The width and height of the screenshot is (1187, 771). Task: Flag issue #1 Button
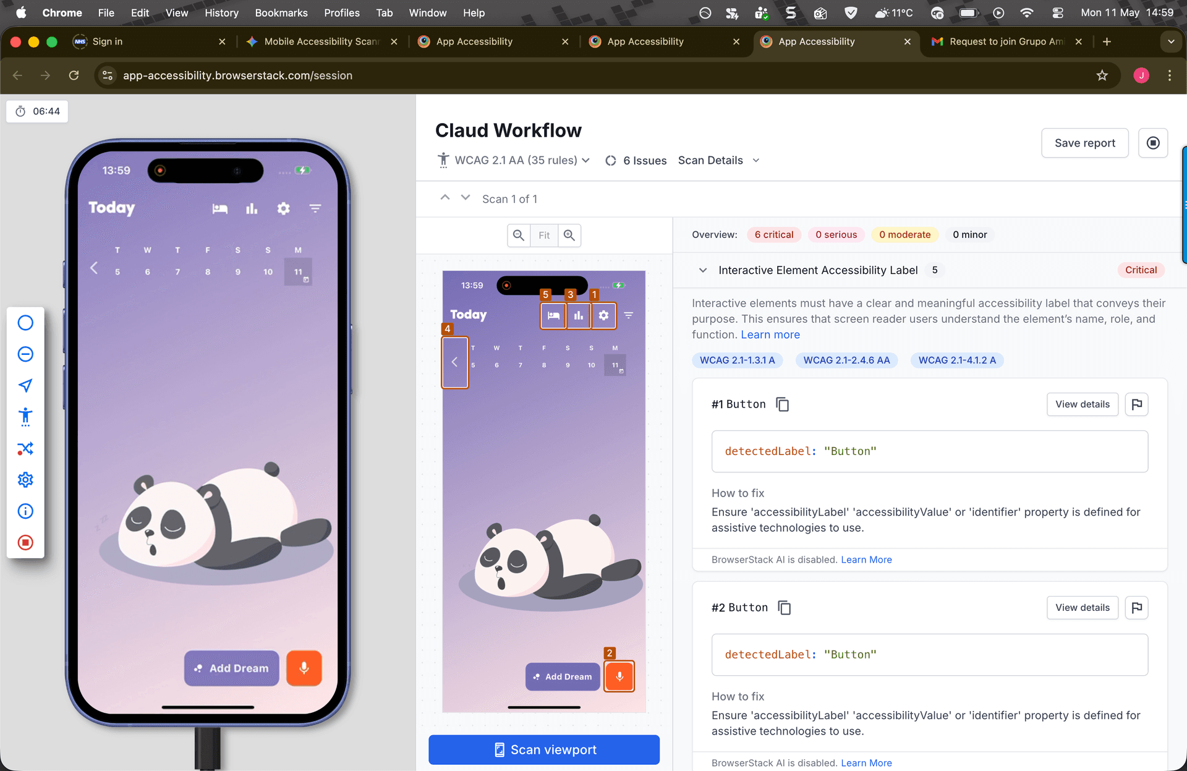pyautogui.click(x=1136, y=404)
